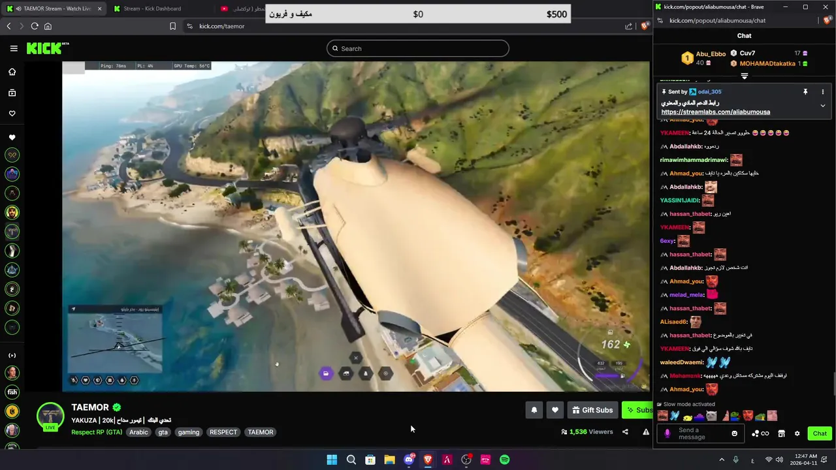Viewport: 836px width, 470px height.
Task: Open the Browse icon in sidebar
Action: pos(12,93)
